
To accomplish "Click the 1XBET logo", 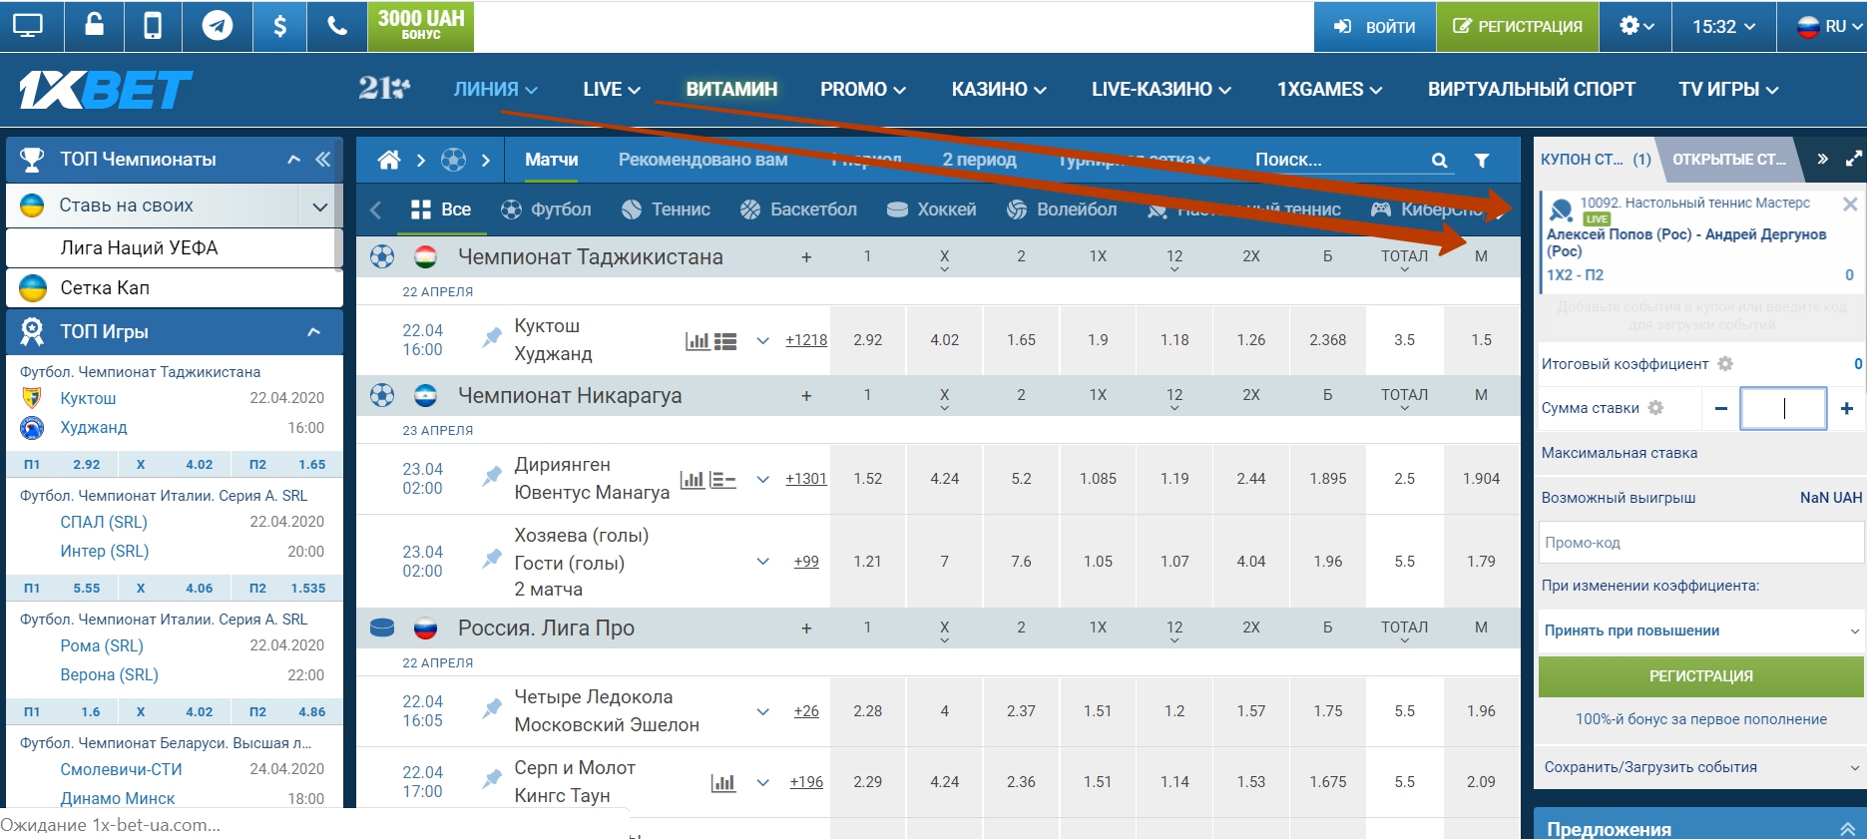I will coord(105,90).
